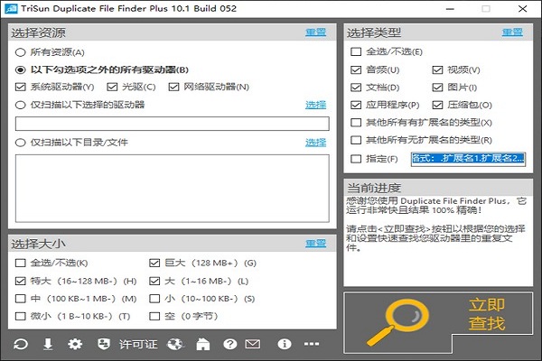Click the globe language icon

pyautogui.click(x=175, y=344)
